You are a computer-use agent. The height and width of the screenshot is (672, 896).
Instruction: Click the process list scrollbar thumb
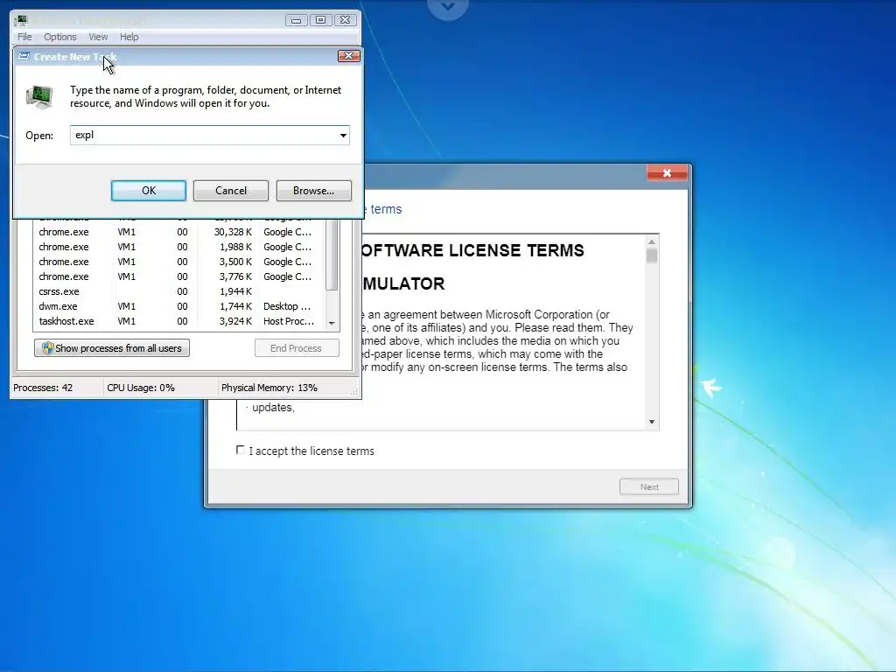pyautogui.click(x=332, y=255)
